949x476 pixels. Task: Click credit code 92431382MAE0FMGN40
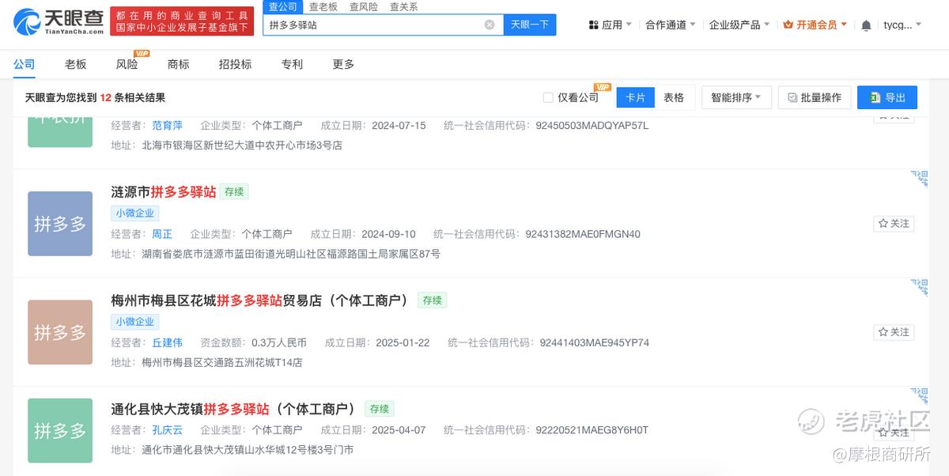pyautogui.click(x=583, y=234)
